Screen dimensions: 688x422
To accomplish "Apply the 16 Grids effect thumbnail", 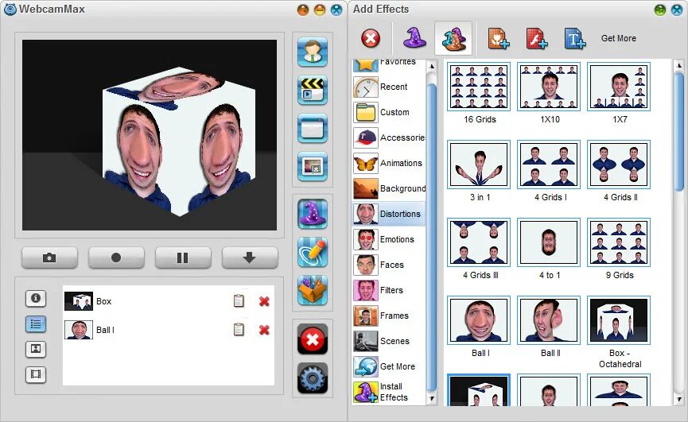I will pos(479,87).
